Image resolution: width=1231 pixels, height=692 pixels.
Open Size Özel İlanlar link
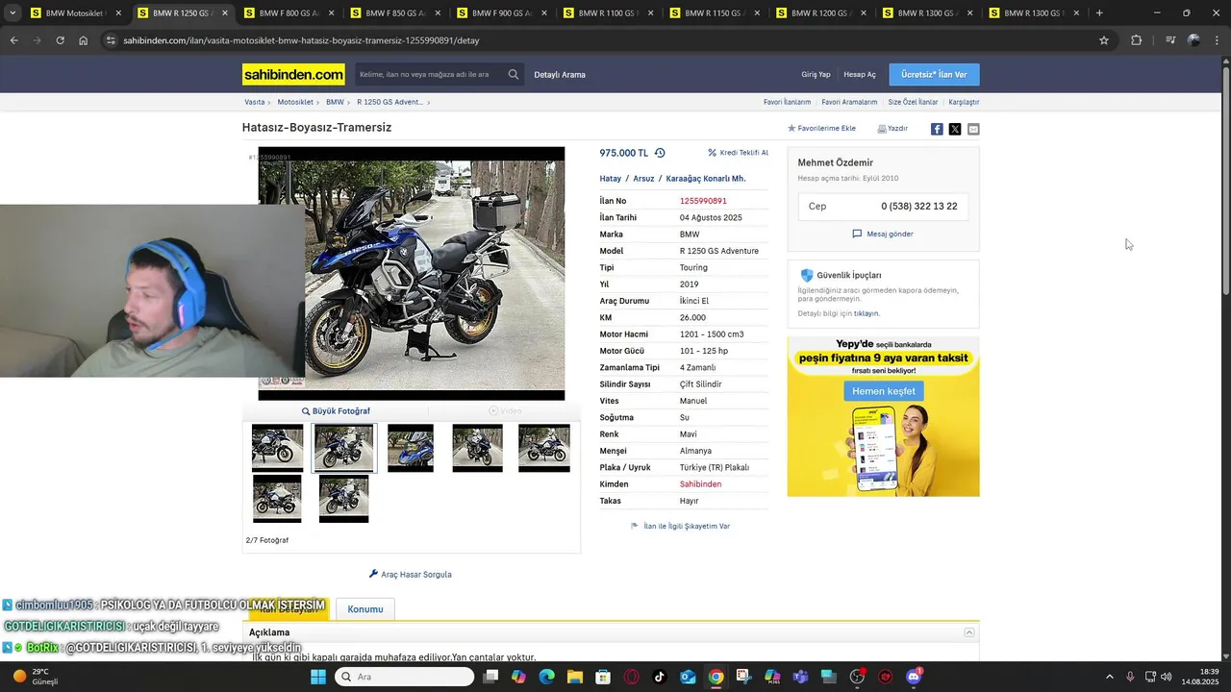[913, 102]
